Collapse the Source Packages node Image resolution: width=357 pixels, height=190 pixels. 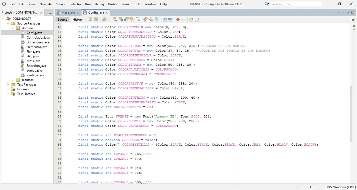8,23
